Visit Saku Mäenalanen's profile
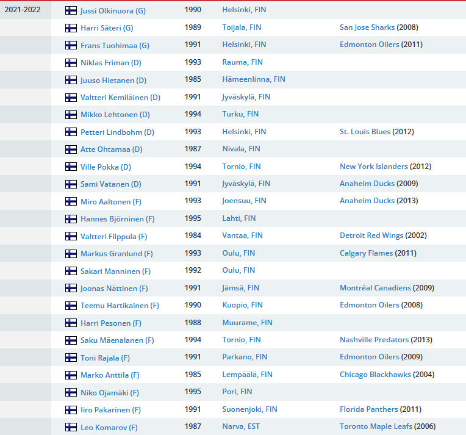 tap(117, 340)
